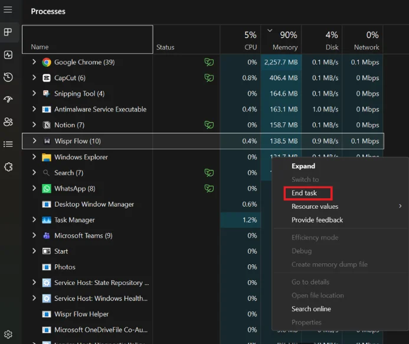The height and width of the screenshot is (344, 409).
Task: Click WhatsApp efficiency mode leaf icon
Action: click(209, 188)
